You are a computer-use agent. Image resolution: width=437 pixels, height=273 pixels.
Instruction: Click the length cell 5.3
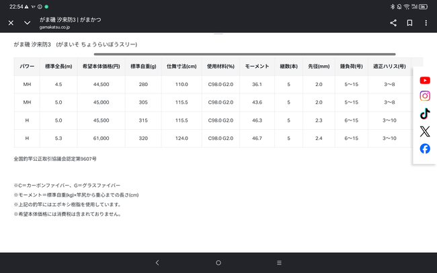click(58, 139)
